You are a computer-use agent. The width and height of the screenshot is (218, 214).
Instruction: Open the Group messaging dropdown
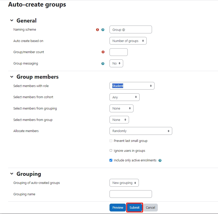pos(116,63)
